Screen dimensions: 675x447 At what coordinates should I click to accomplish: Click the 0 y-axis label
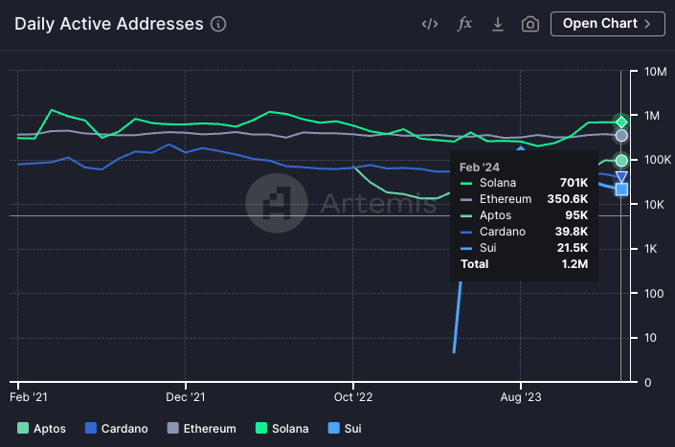[x=647, y=383]
